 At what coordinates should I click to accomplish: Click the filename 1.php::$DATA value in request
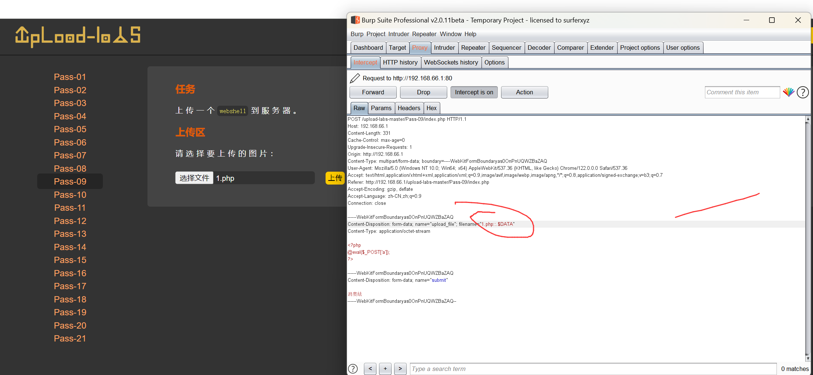coord(497,224)
